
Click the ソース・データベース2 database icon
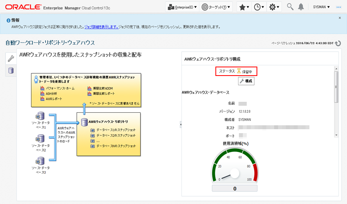[40, 139]
